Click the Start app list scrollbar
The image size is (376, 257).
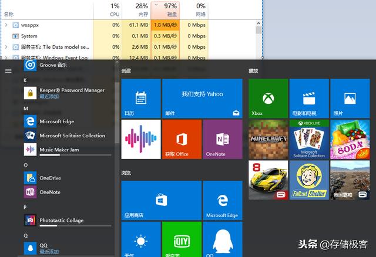[x=117, y=113]
